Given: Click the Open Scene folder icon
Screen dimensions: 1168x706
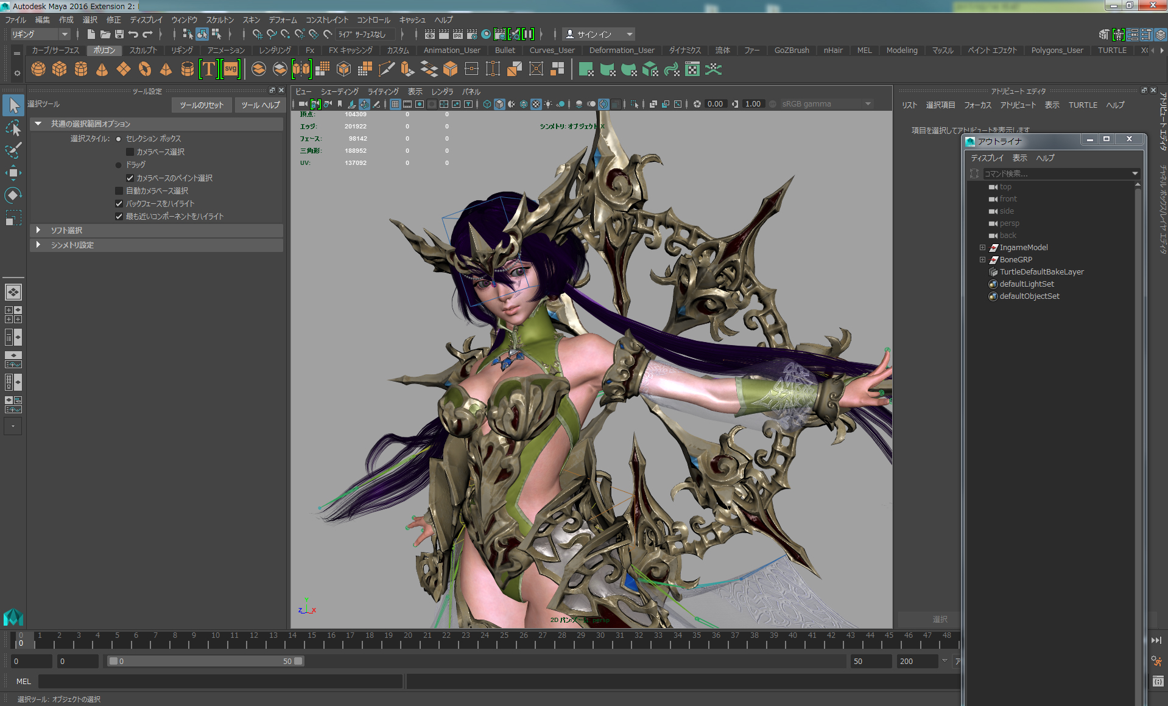Looking at the screenshot, I should [x=105, y=34].
